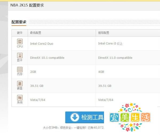The image size is (160, 135).
Task: Click the 系统 operating system icon
Action: [20, 98]
